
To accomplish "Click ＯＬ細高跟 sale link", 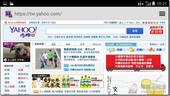I will 45,92.
